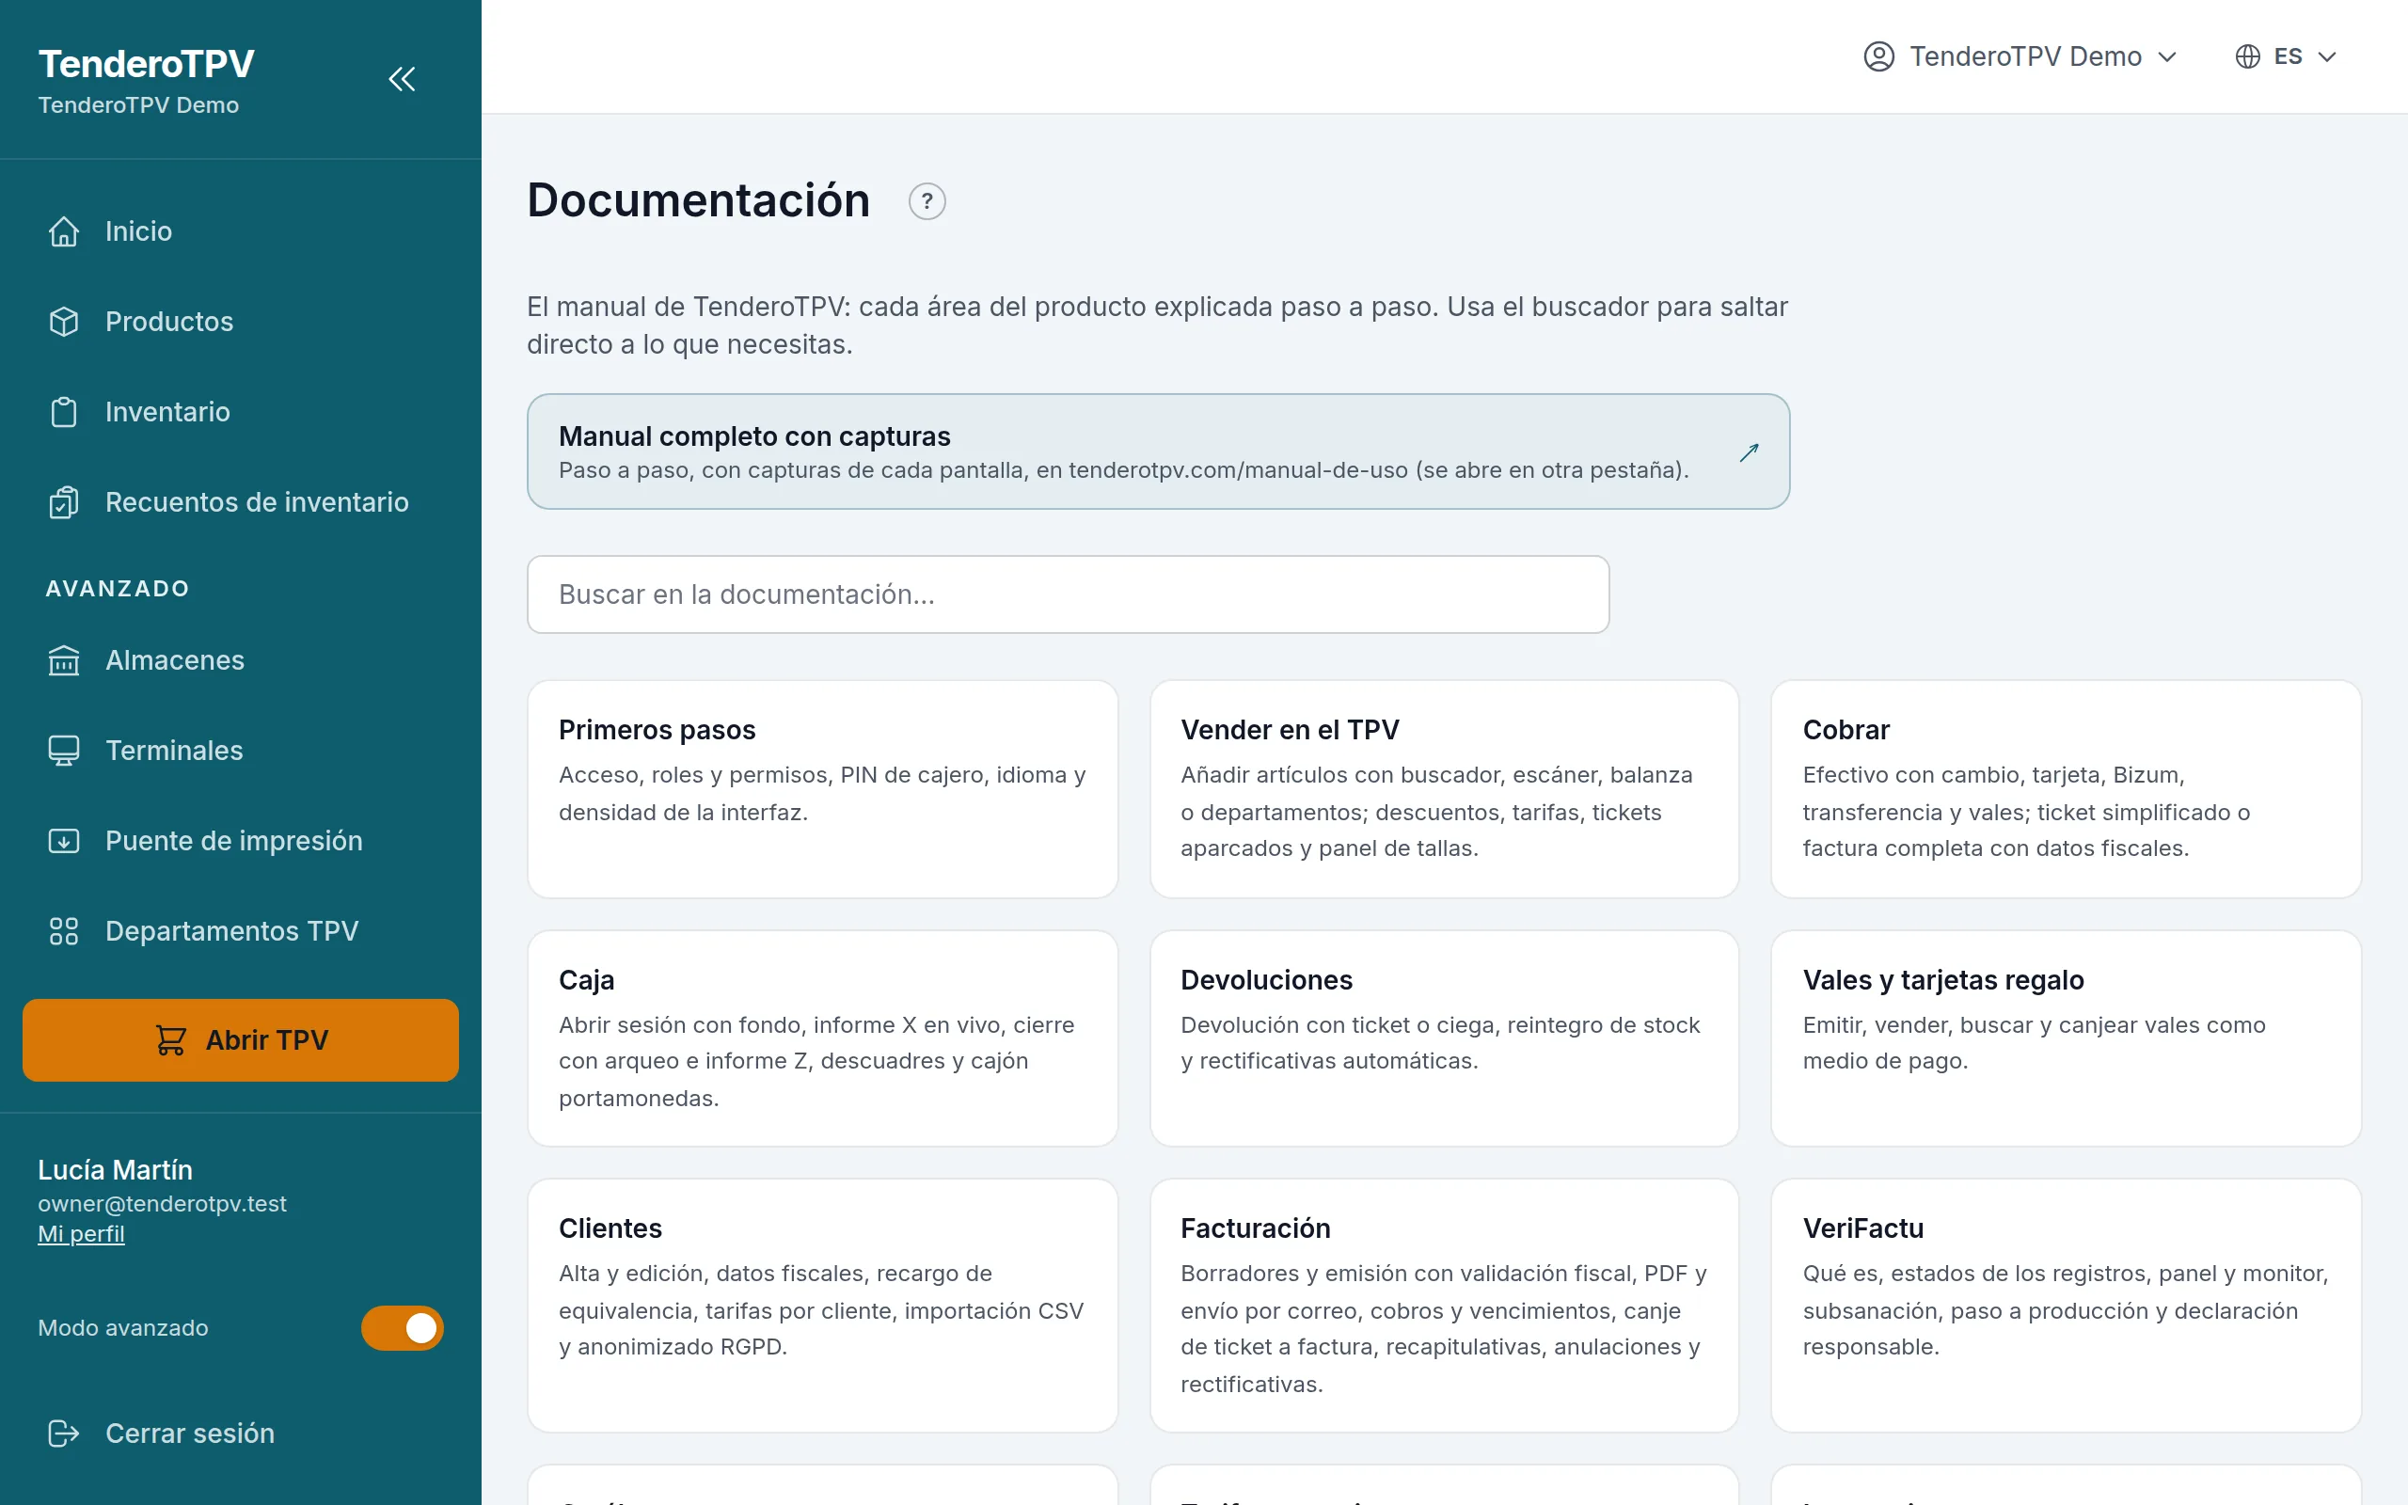This screenshot has height=1505, width=2408.
Task: Click the globe language icon
Action: (2247, 56)
